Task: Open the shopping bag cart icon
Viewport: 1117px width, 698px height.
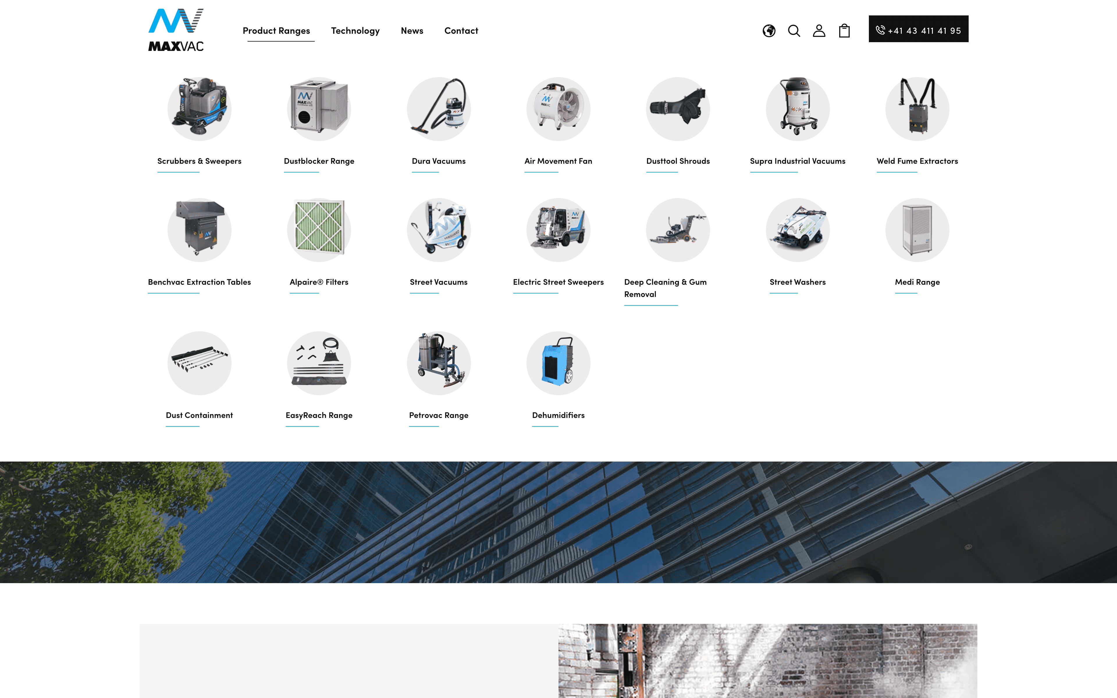Action: 844,31
